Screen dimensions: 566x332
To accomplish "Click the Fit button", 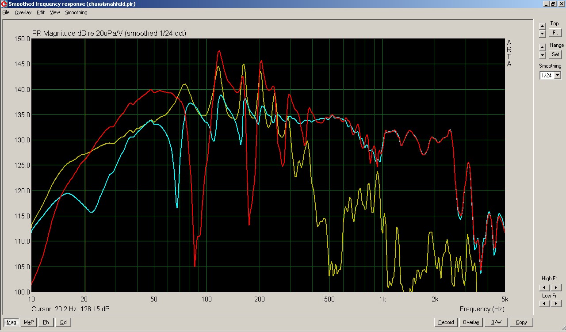I will click(555, 33).
